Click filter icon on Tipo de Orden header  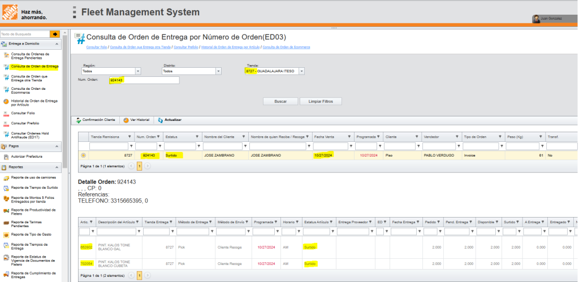pos(499,137)
